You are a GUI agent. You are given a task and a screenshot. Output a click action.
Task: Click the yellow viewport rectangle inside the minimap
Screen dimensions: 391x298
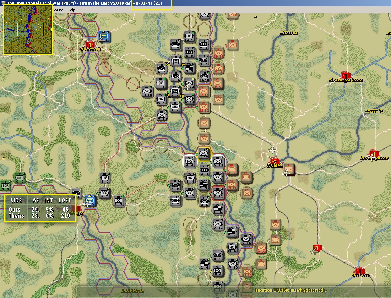coord(31,29)
